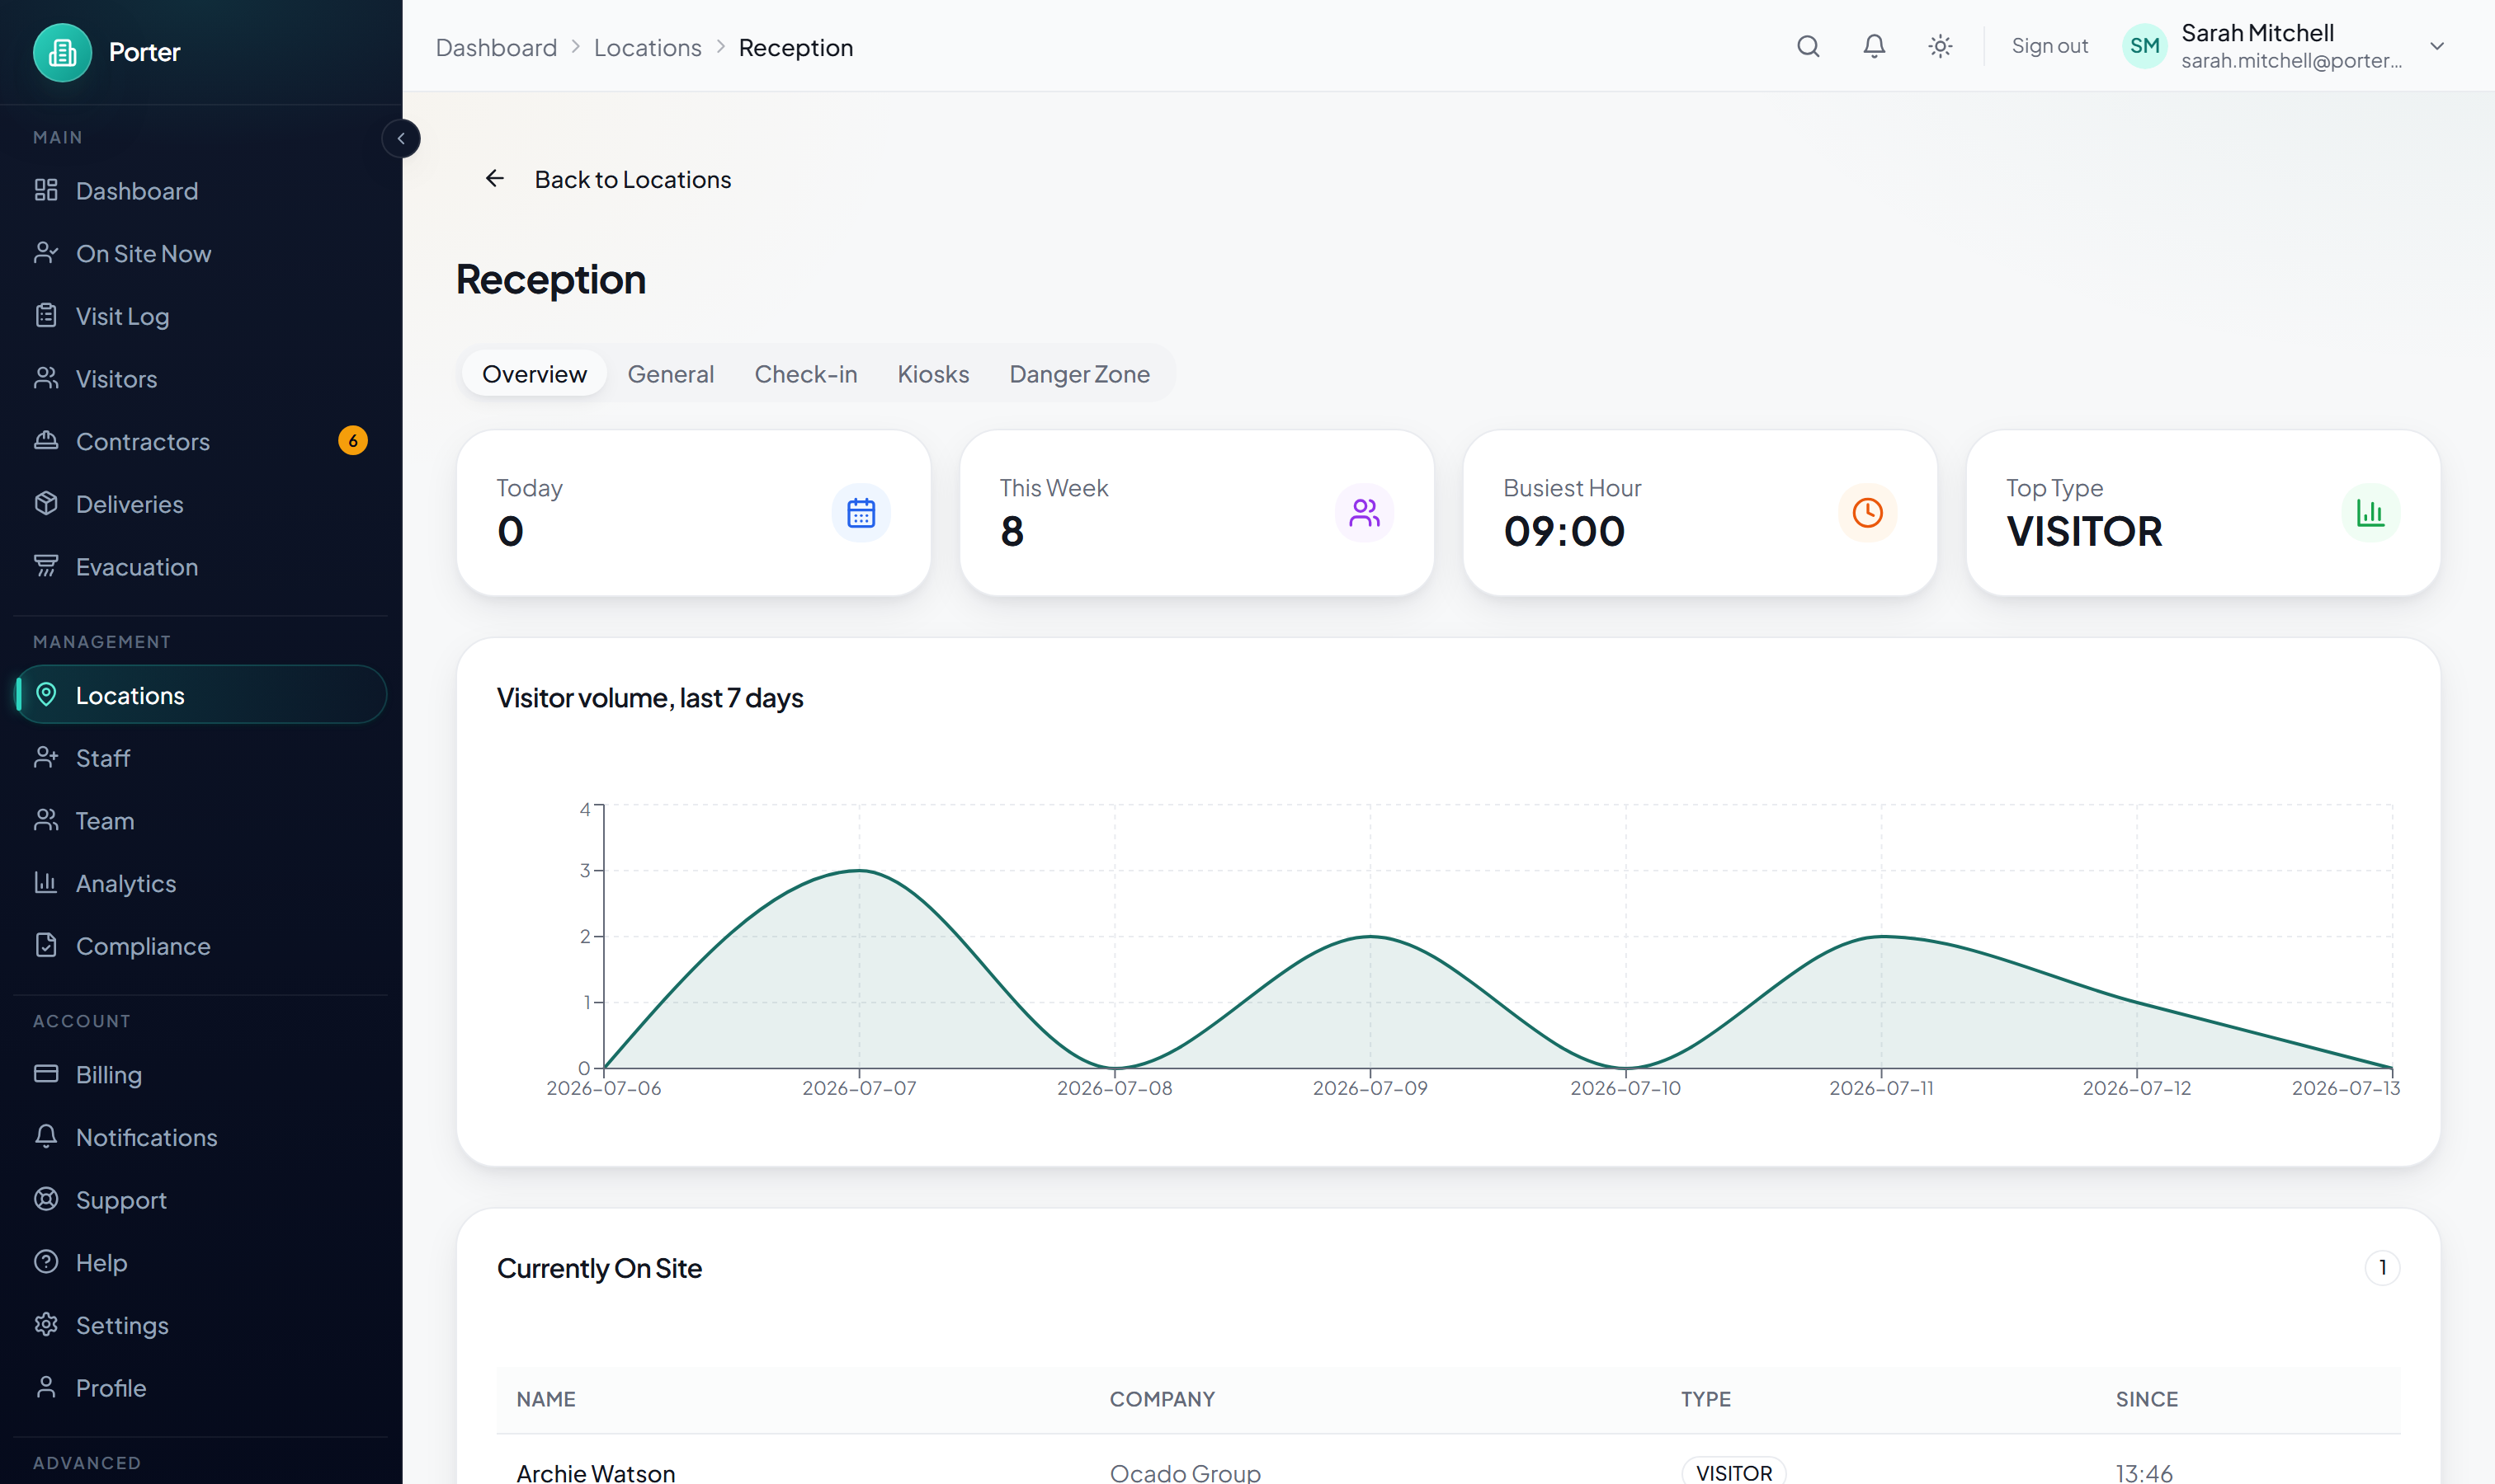Open the Kiosks tab
The image size is (2495, 1484).
933,374
